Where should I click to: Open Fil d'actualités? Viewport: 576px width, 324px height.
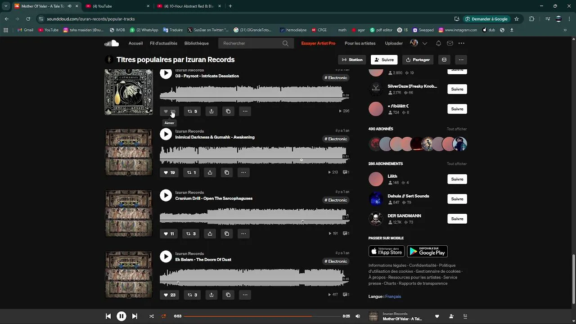point(163,43)
